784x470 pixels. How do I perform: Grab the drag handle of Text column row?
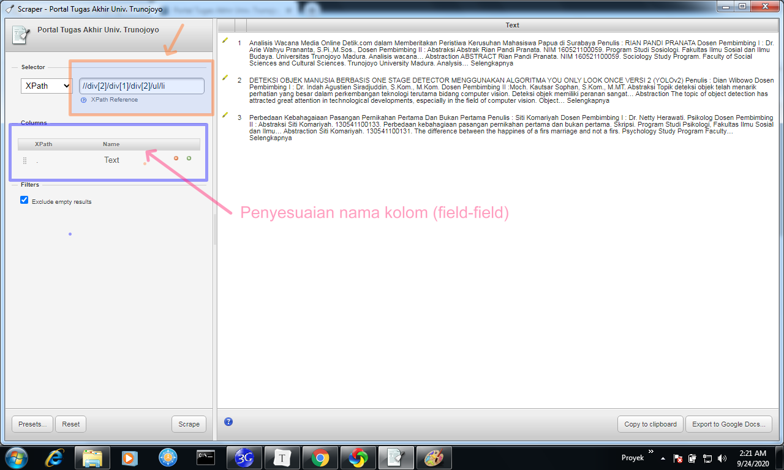coord(25,160)
